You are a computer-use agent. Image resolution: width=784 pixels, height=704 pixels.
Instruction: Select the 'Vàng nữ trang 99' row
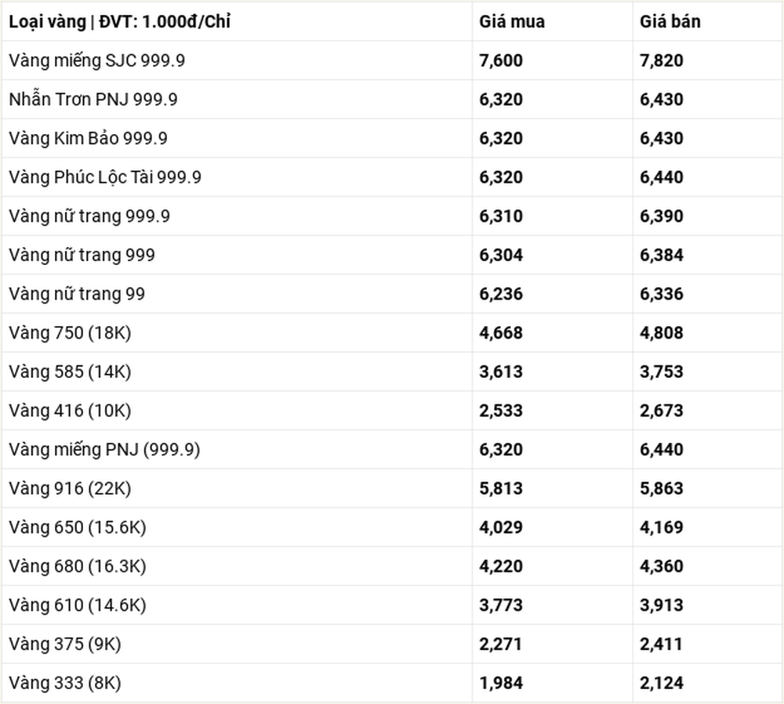pyautogui.click(x=392, y=294)
